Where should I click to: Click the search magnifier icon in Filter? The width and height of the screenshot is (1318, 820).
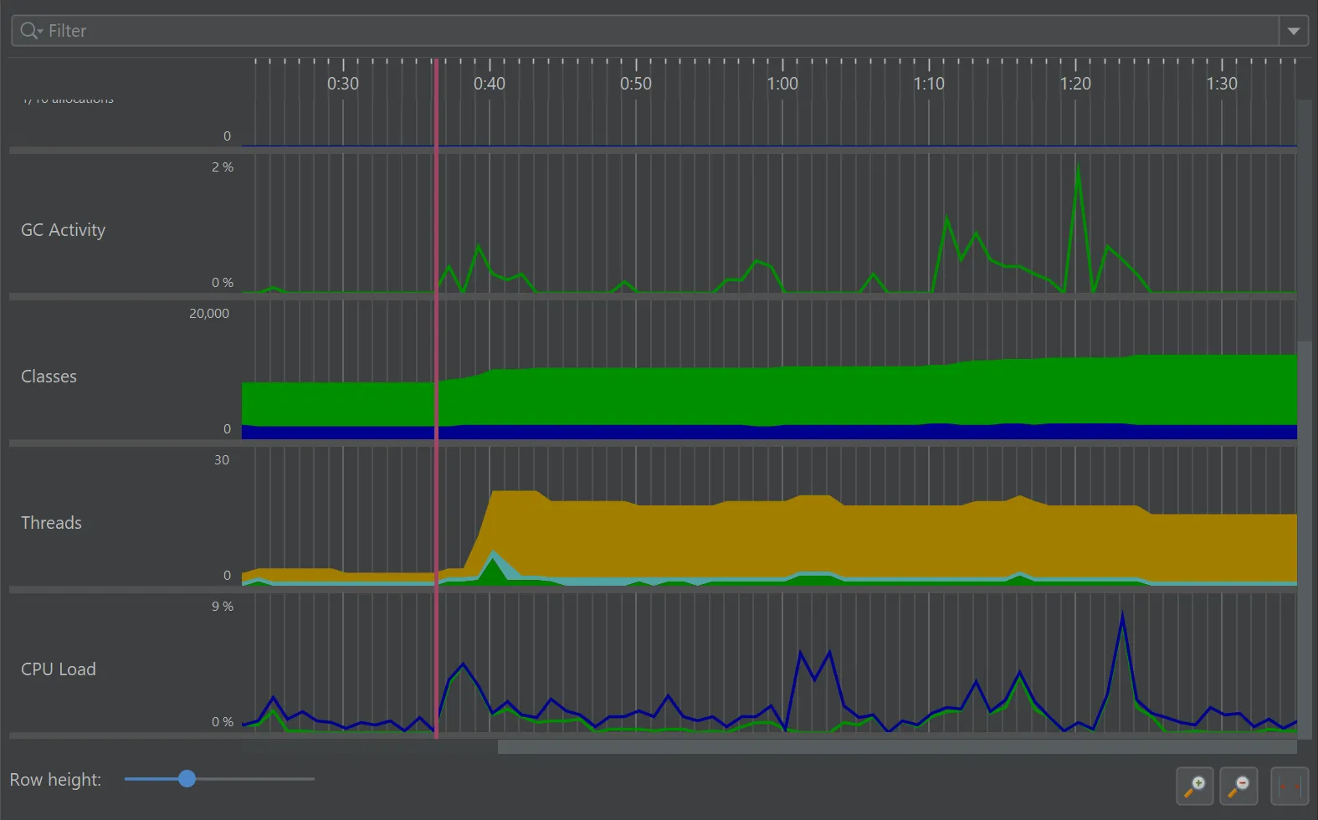(x=30, y=31)
